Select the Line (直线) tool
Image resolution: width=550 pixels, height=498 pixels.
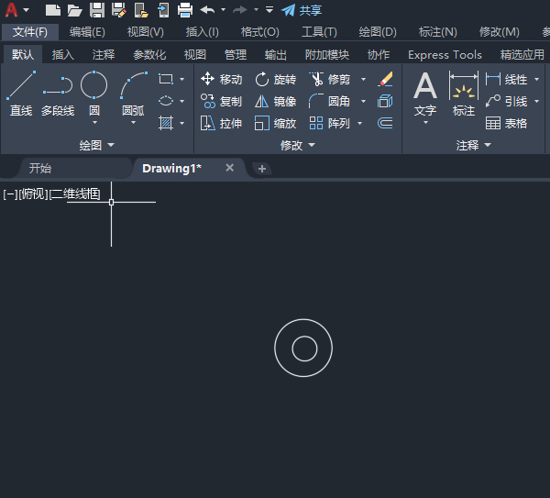coord(21,94)
